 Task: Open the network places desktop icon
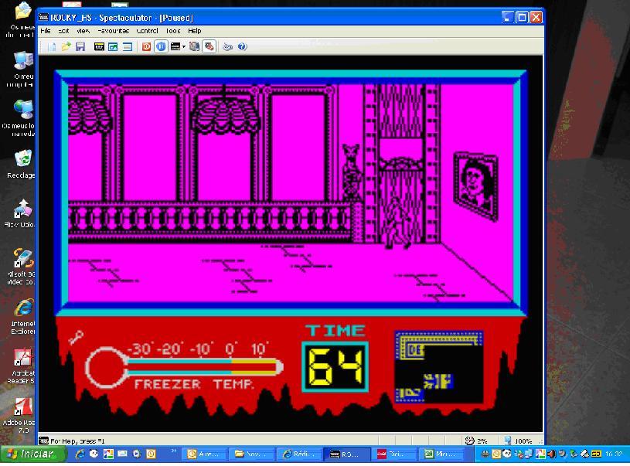coord(20,118)
